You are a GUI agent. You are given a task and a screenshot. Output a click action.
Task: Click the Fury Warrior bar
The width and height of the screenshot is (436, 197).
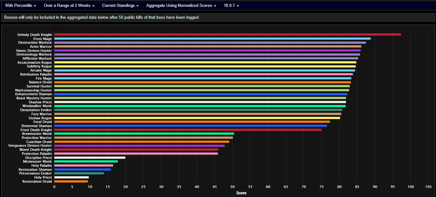tap(198, 114)
